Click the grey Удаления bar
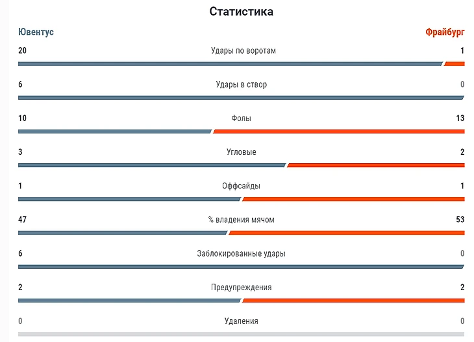Image resolution: width=474 pixels, height=342 pixels. 241,334
